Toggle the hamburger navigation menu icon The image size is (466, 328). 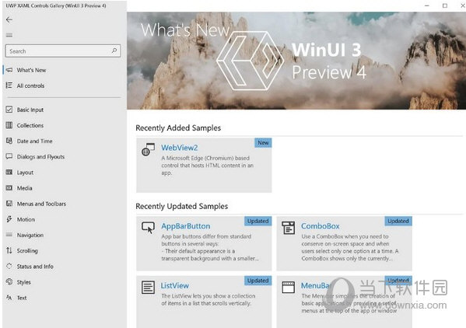pos(9,35)
